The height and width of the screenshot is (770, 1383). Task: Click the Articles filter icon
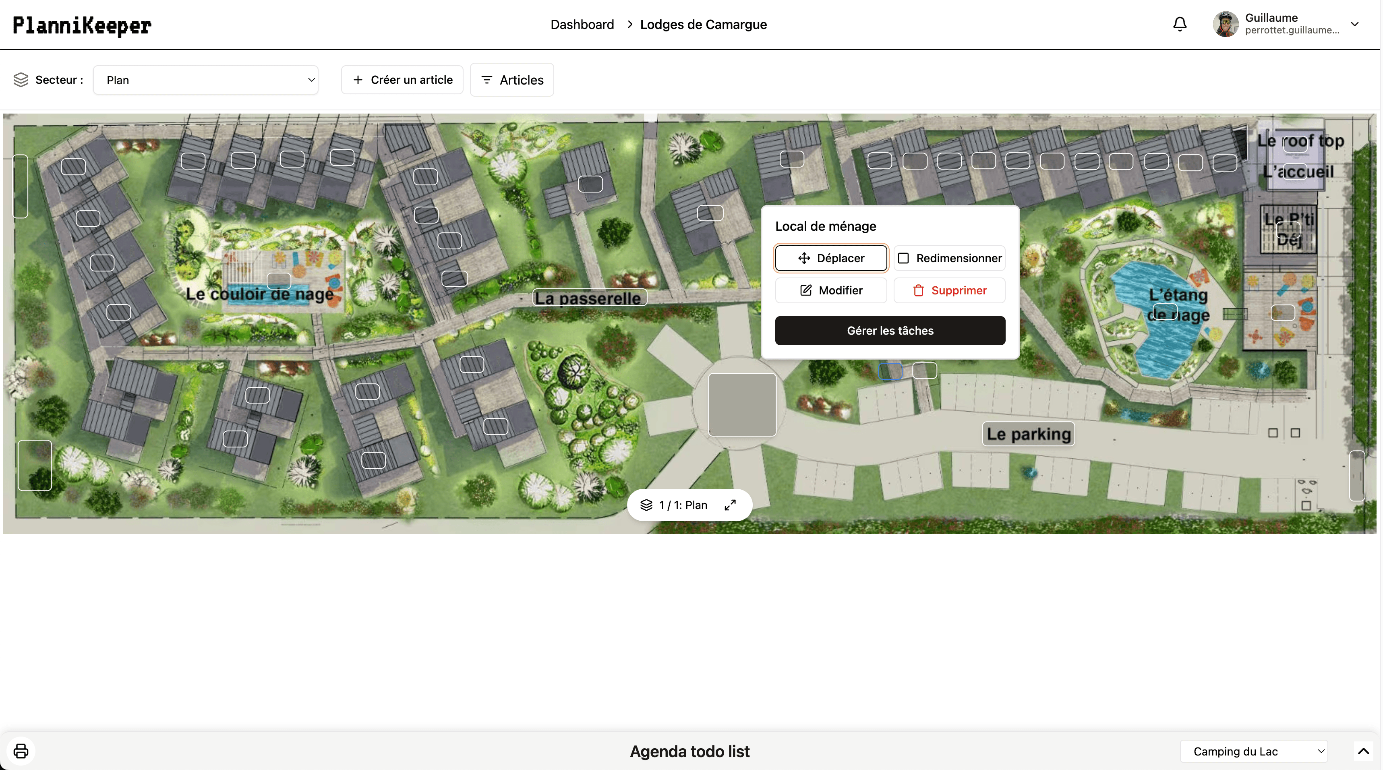(x=487, y=79)
